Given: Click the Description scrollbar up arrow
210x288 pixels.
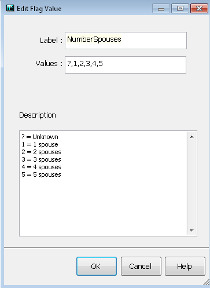Looking at the screenshot, I should 191,137.
